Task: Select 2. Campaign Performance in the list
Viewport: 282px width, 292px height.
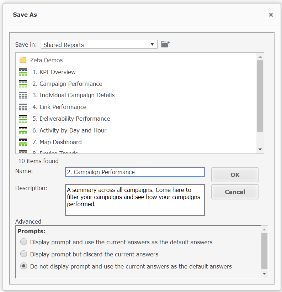Action: pyautogui.click(x=71, y=84)
